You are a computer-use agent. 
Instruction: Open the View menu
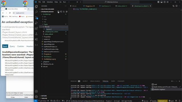click(x=56, y=2)
